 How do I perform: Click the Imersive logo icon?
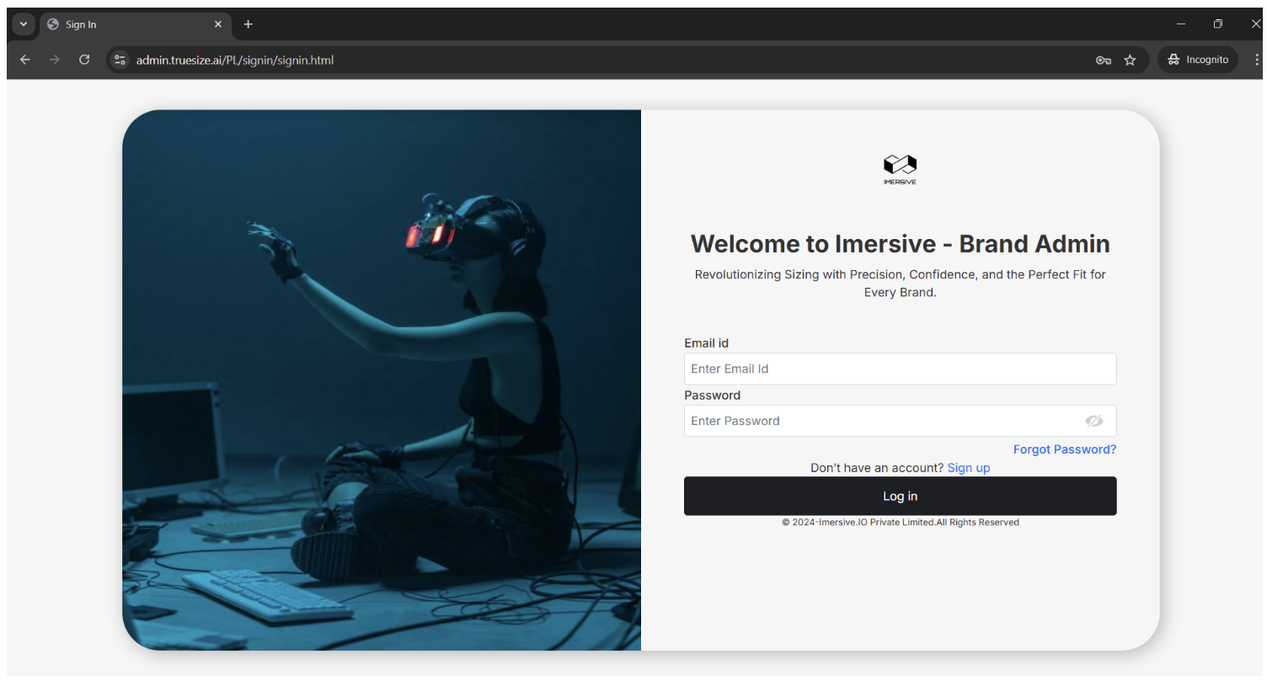[900, 170]
